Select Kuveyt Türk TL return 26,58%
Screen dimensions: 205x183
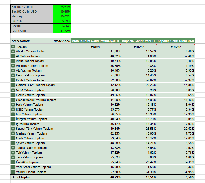[x=139, y=129]
